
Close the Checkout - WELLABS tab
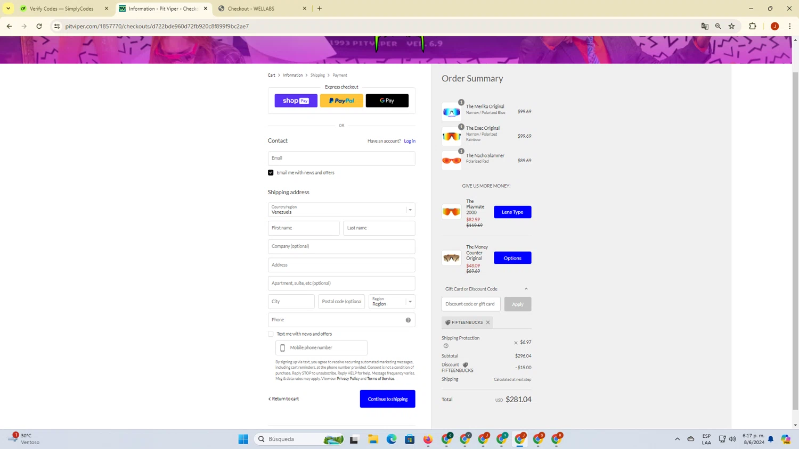tap(305, 9)
